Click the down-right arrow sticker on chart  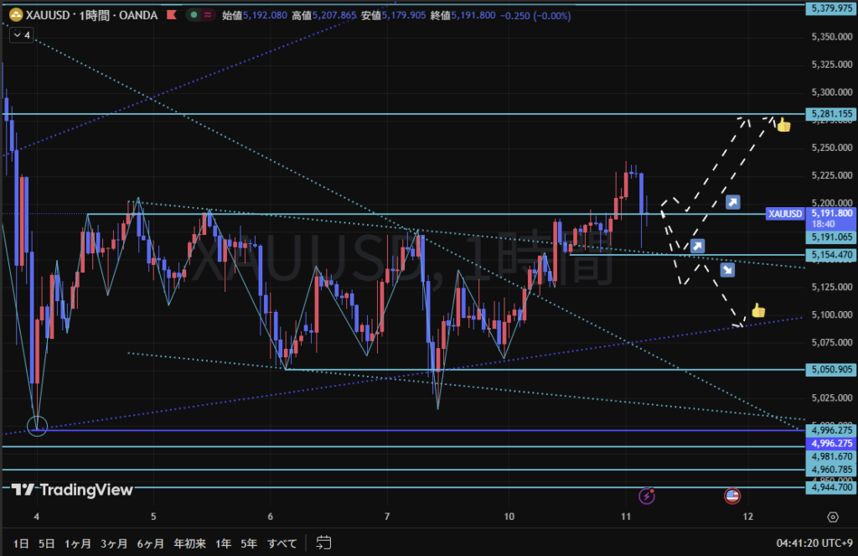pyautogui.click(x=727, y=270)
